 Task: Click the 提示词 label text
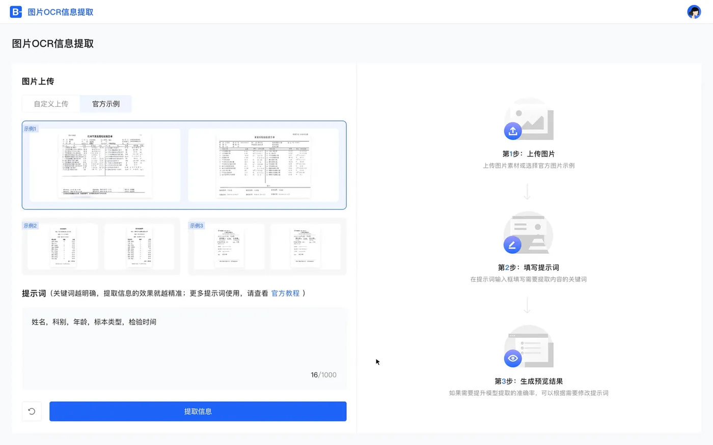click(x=34, y=293)
